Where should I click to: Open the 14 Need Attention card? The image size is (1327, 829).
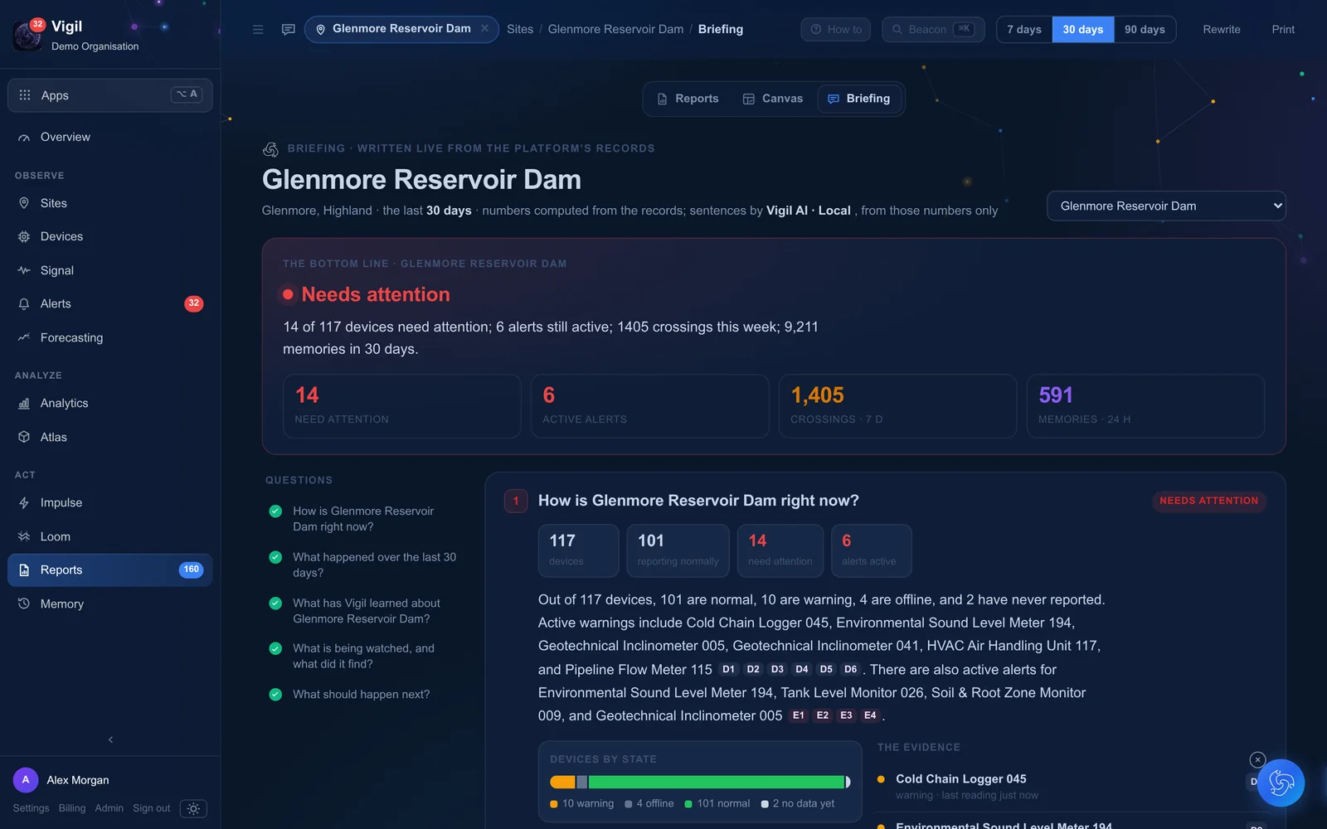click(x=402, y=406)
